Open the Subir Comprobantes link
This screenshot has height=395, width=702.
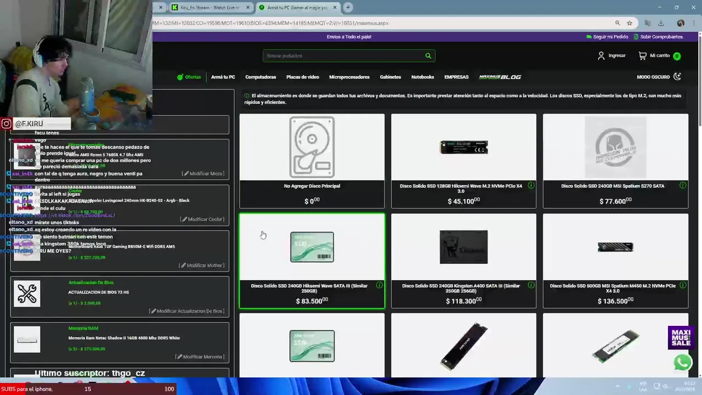click(658, 37)
